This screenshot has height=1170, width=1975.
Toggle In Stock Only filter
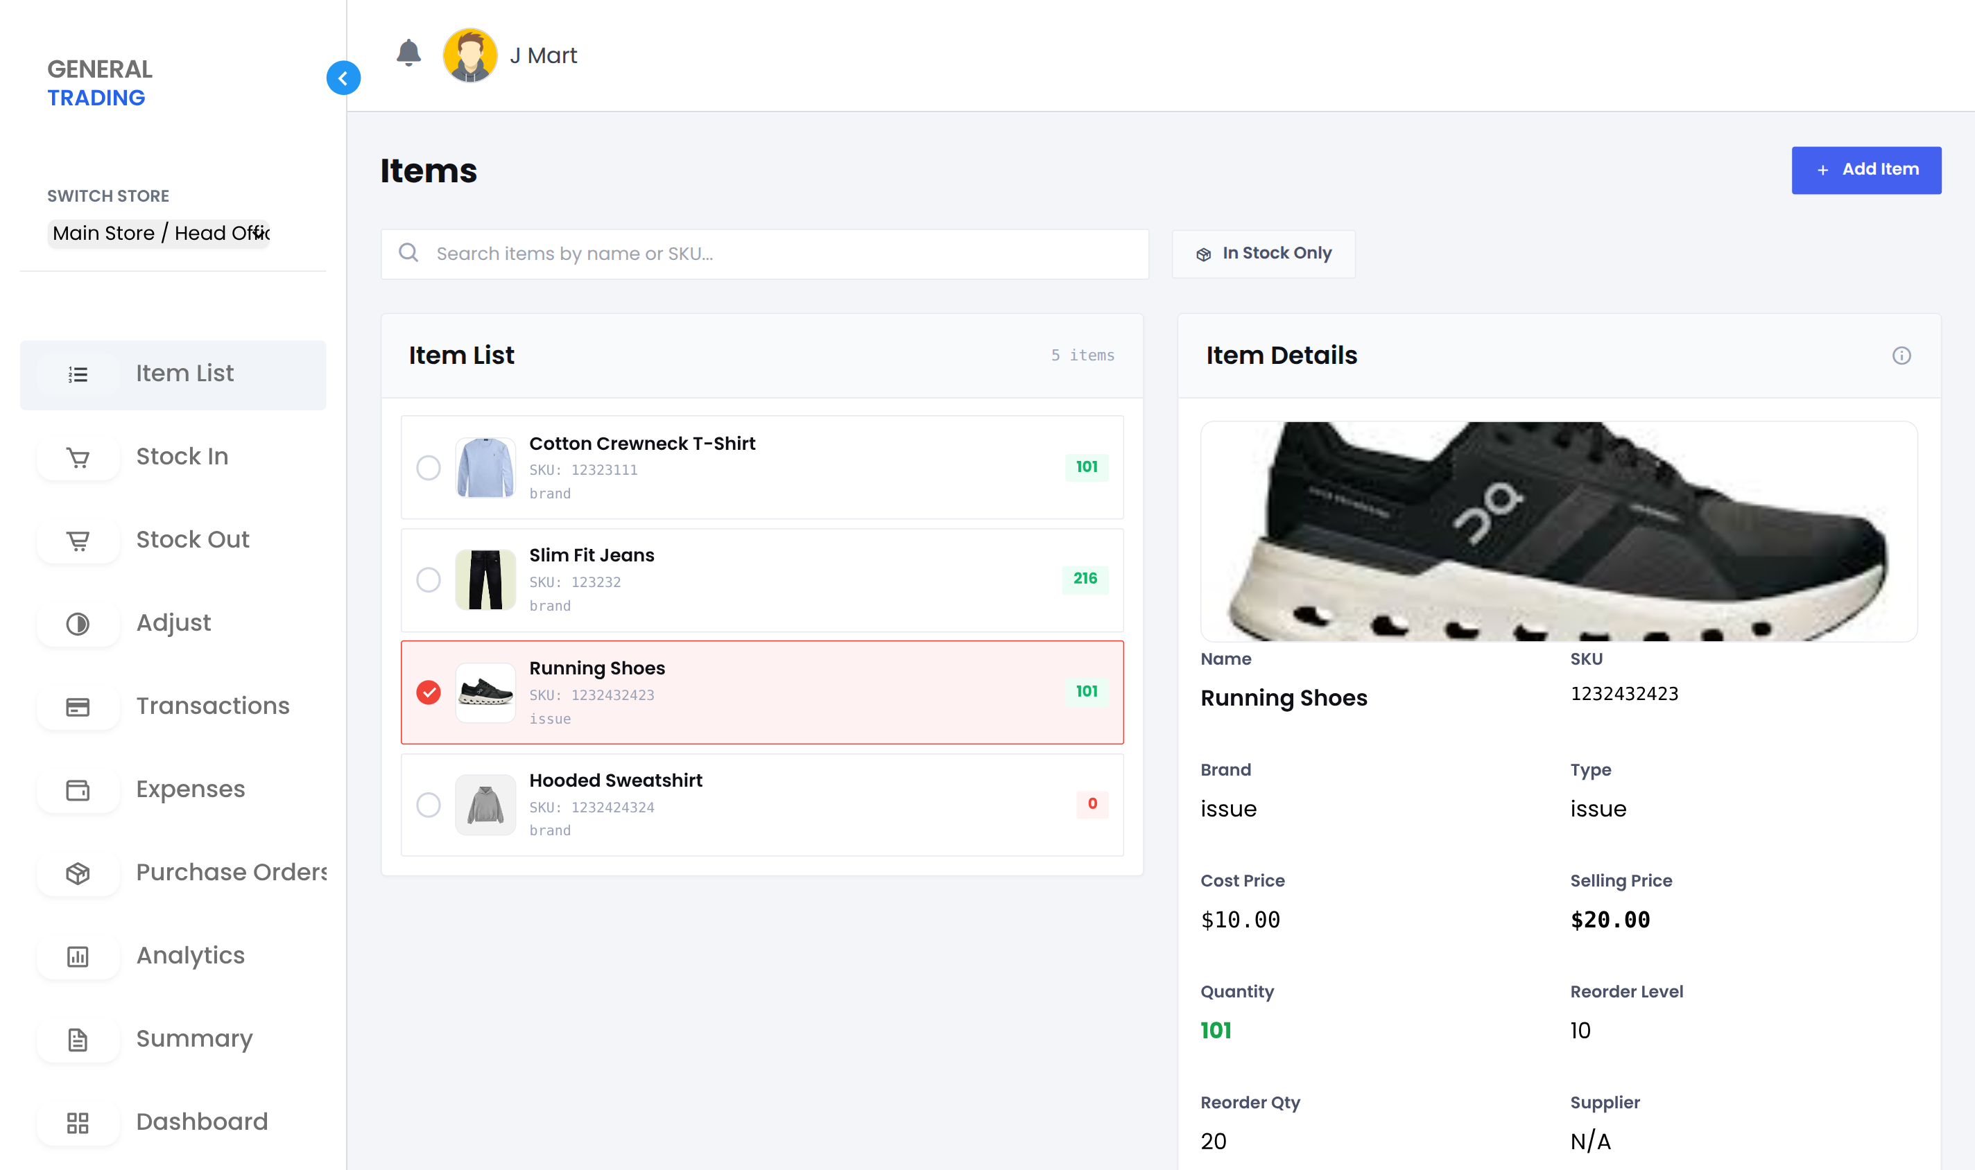pyautogui.click(x=1264, y=254)
